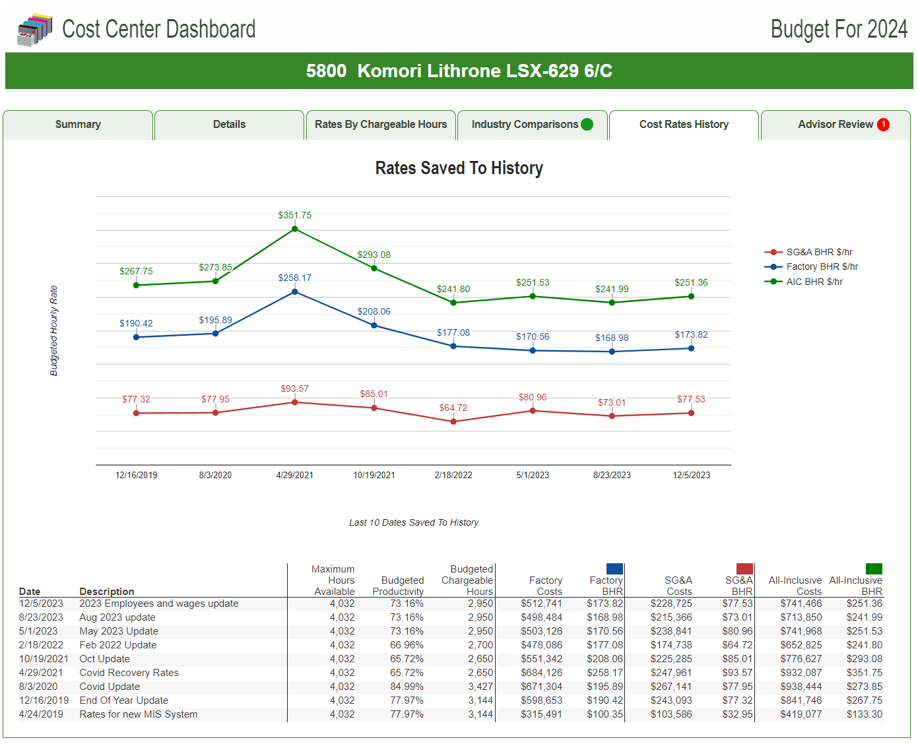Image resolution: width=918 pixels, height=744 pixels.
Task: Toggle AIC BHR $/hr legend entry
Action: click(803, 282)
